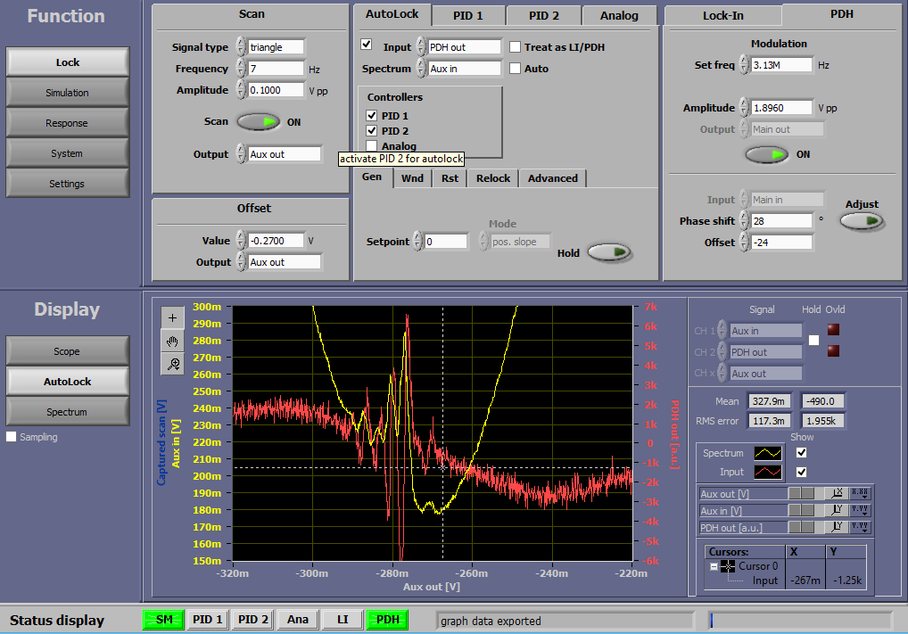
Task: Select the hand pan tool on graph
Action: (172, 341)
